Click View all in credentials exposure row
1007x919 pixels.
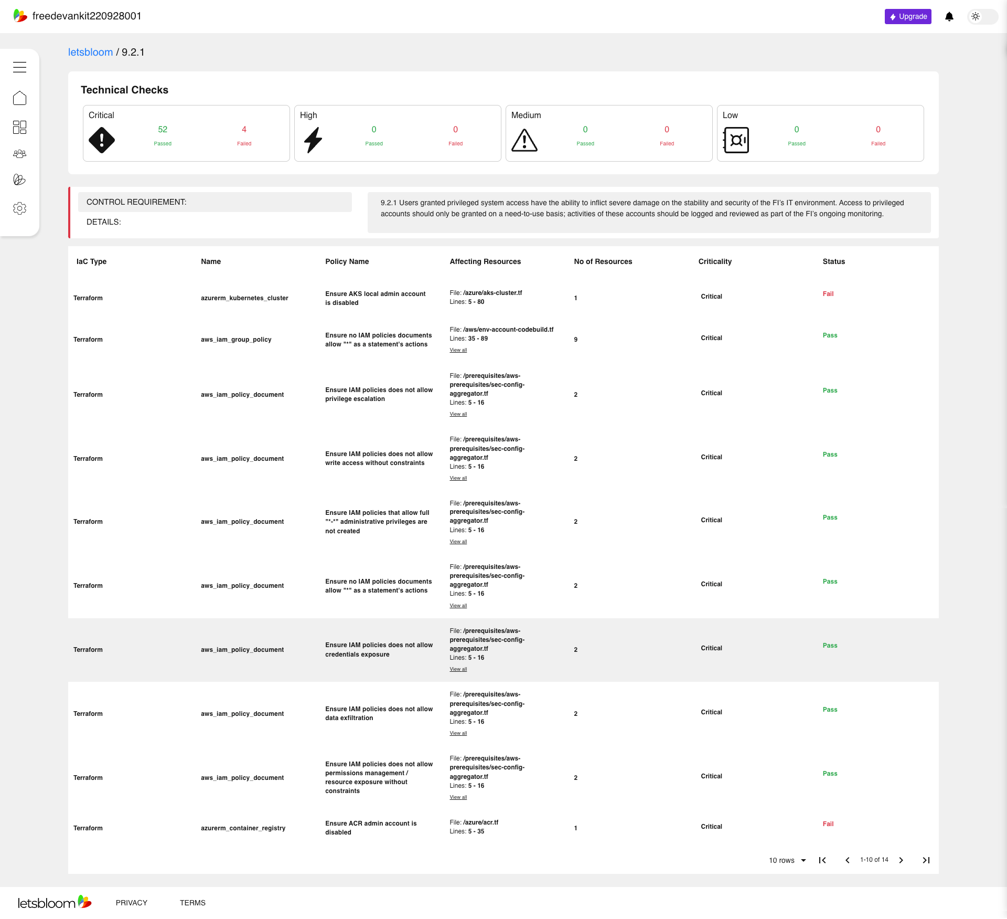[458, 669]
